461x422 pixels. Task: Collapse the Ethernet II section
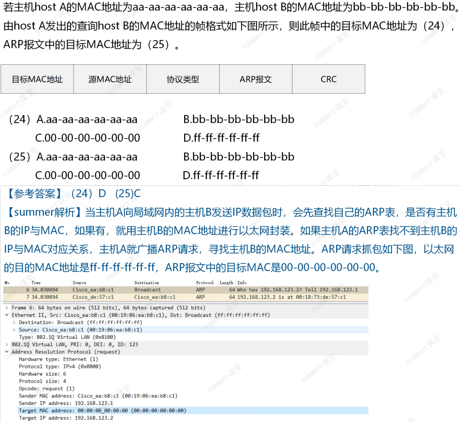7,315
